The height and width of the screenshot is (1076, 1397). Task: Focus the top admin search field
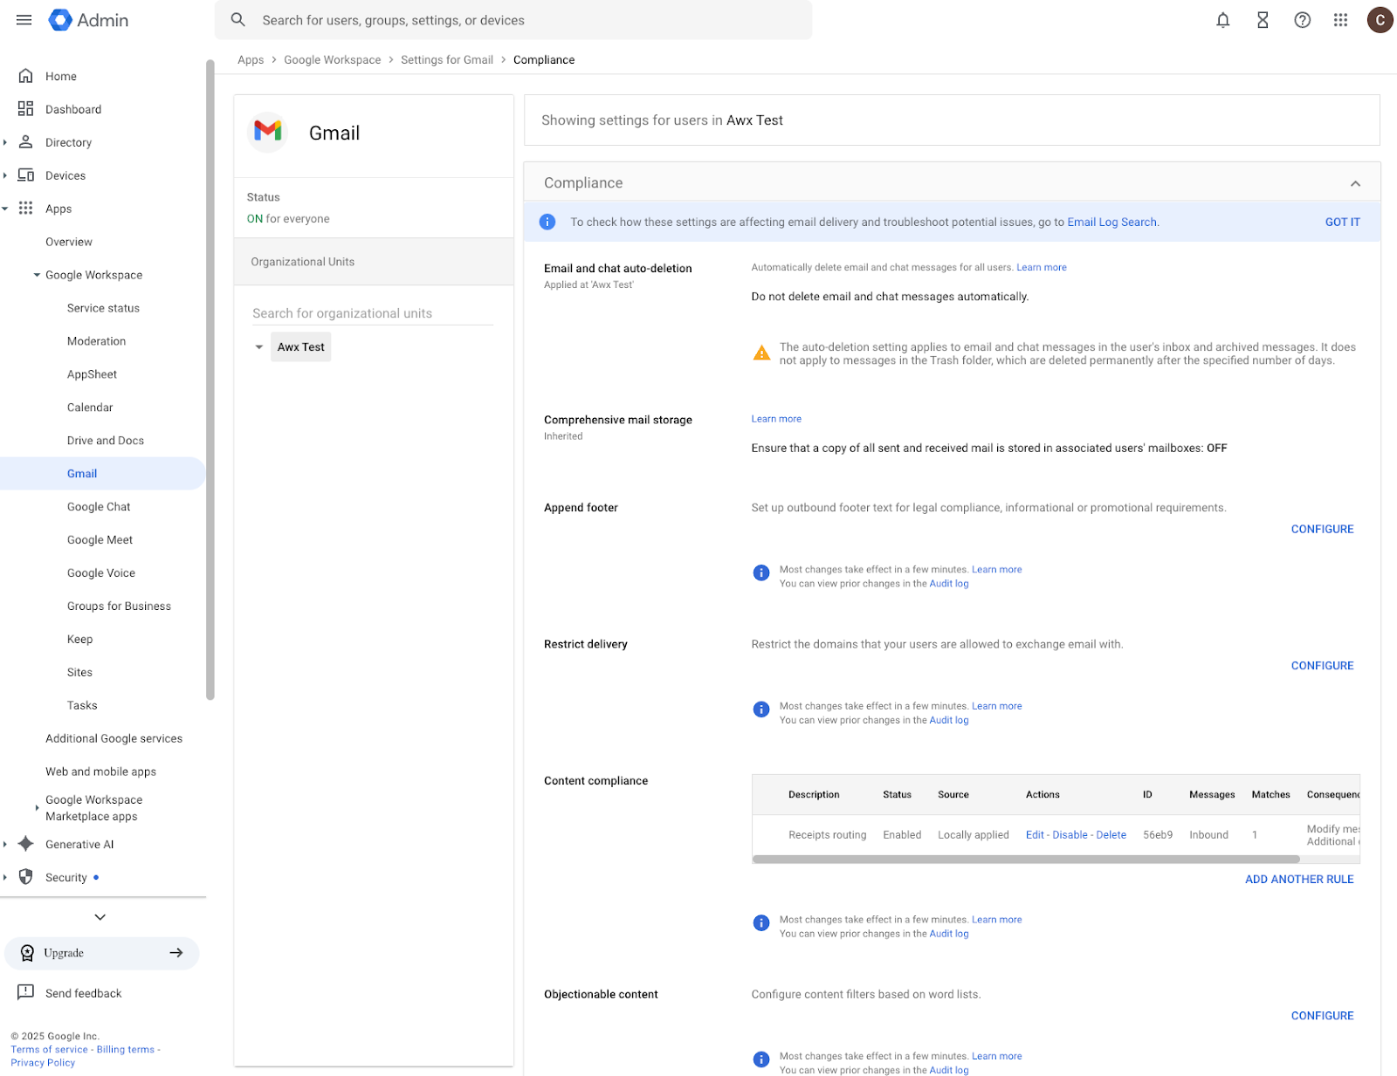click(513, 20)
